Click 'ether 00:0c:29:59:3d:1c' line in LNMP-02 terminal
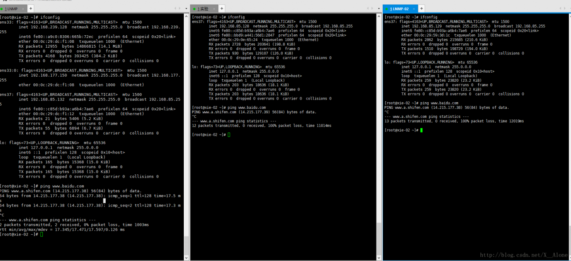 (x=456, y=35)
